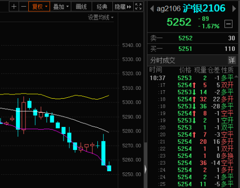Screen dimensions: 240x188
Task: Click ag2106 contract code
Action: pos(168,8)
